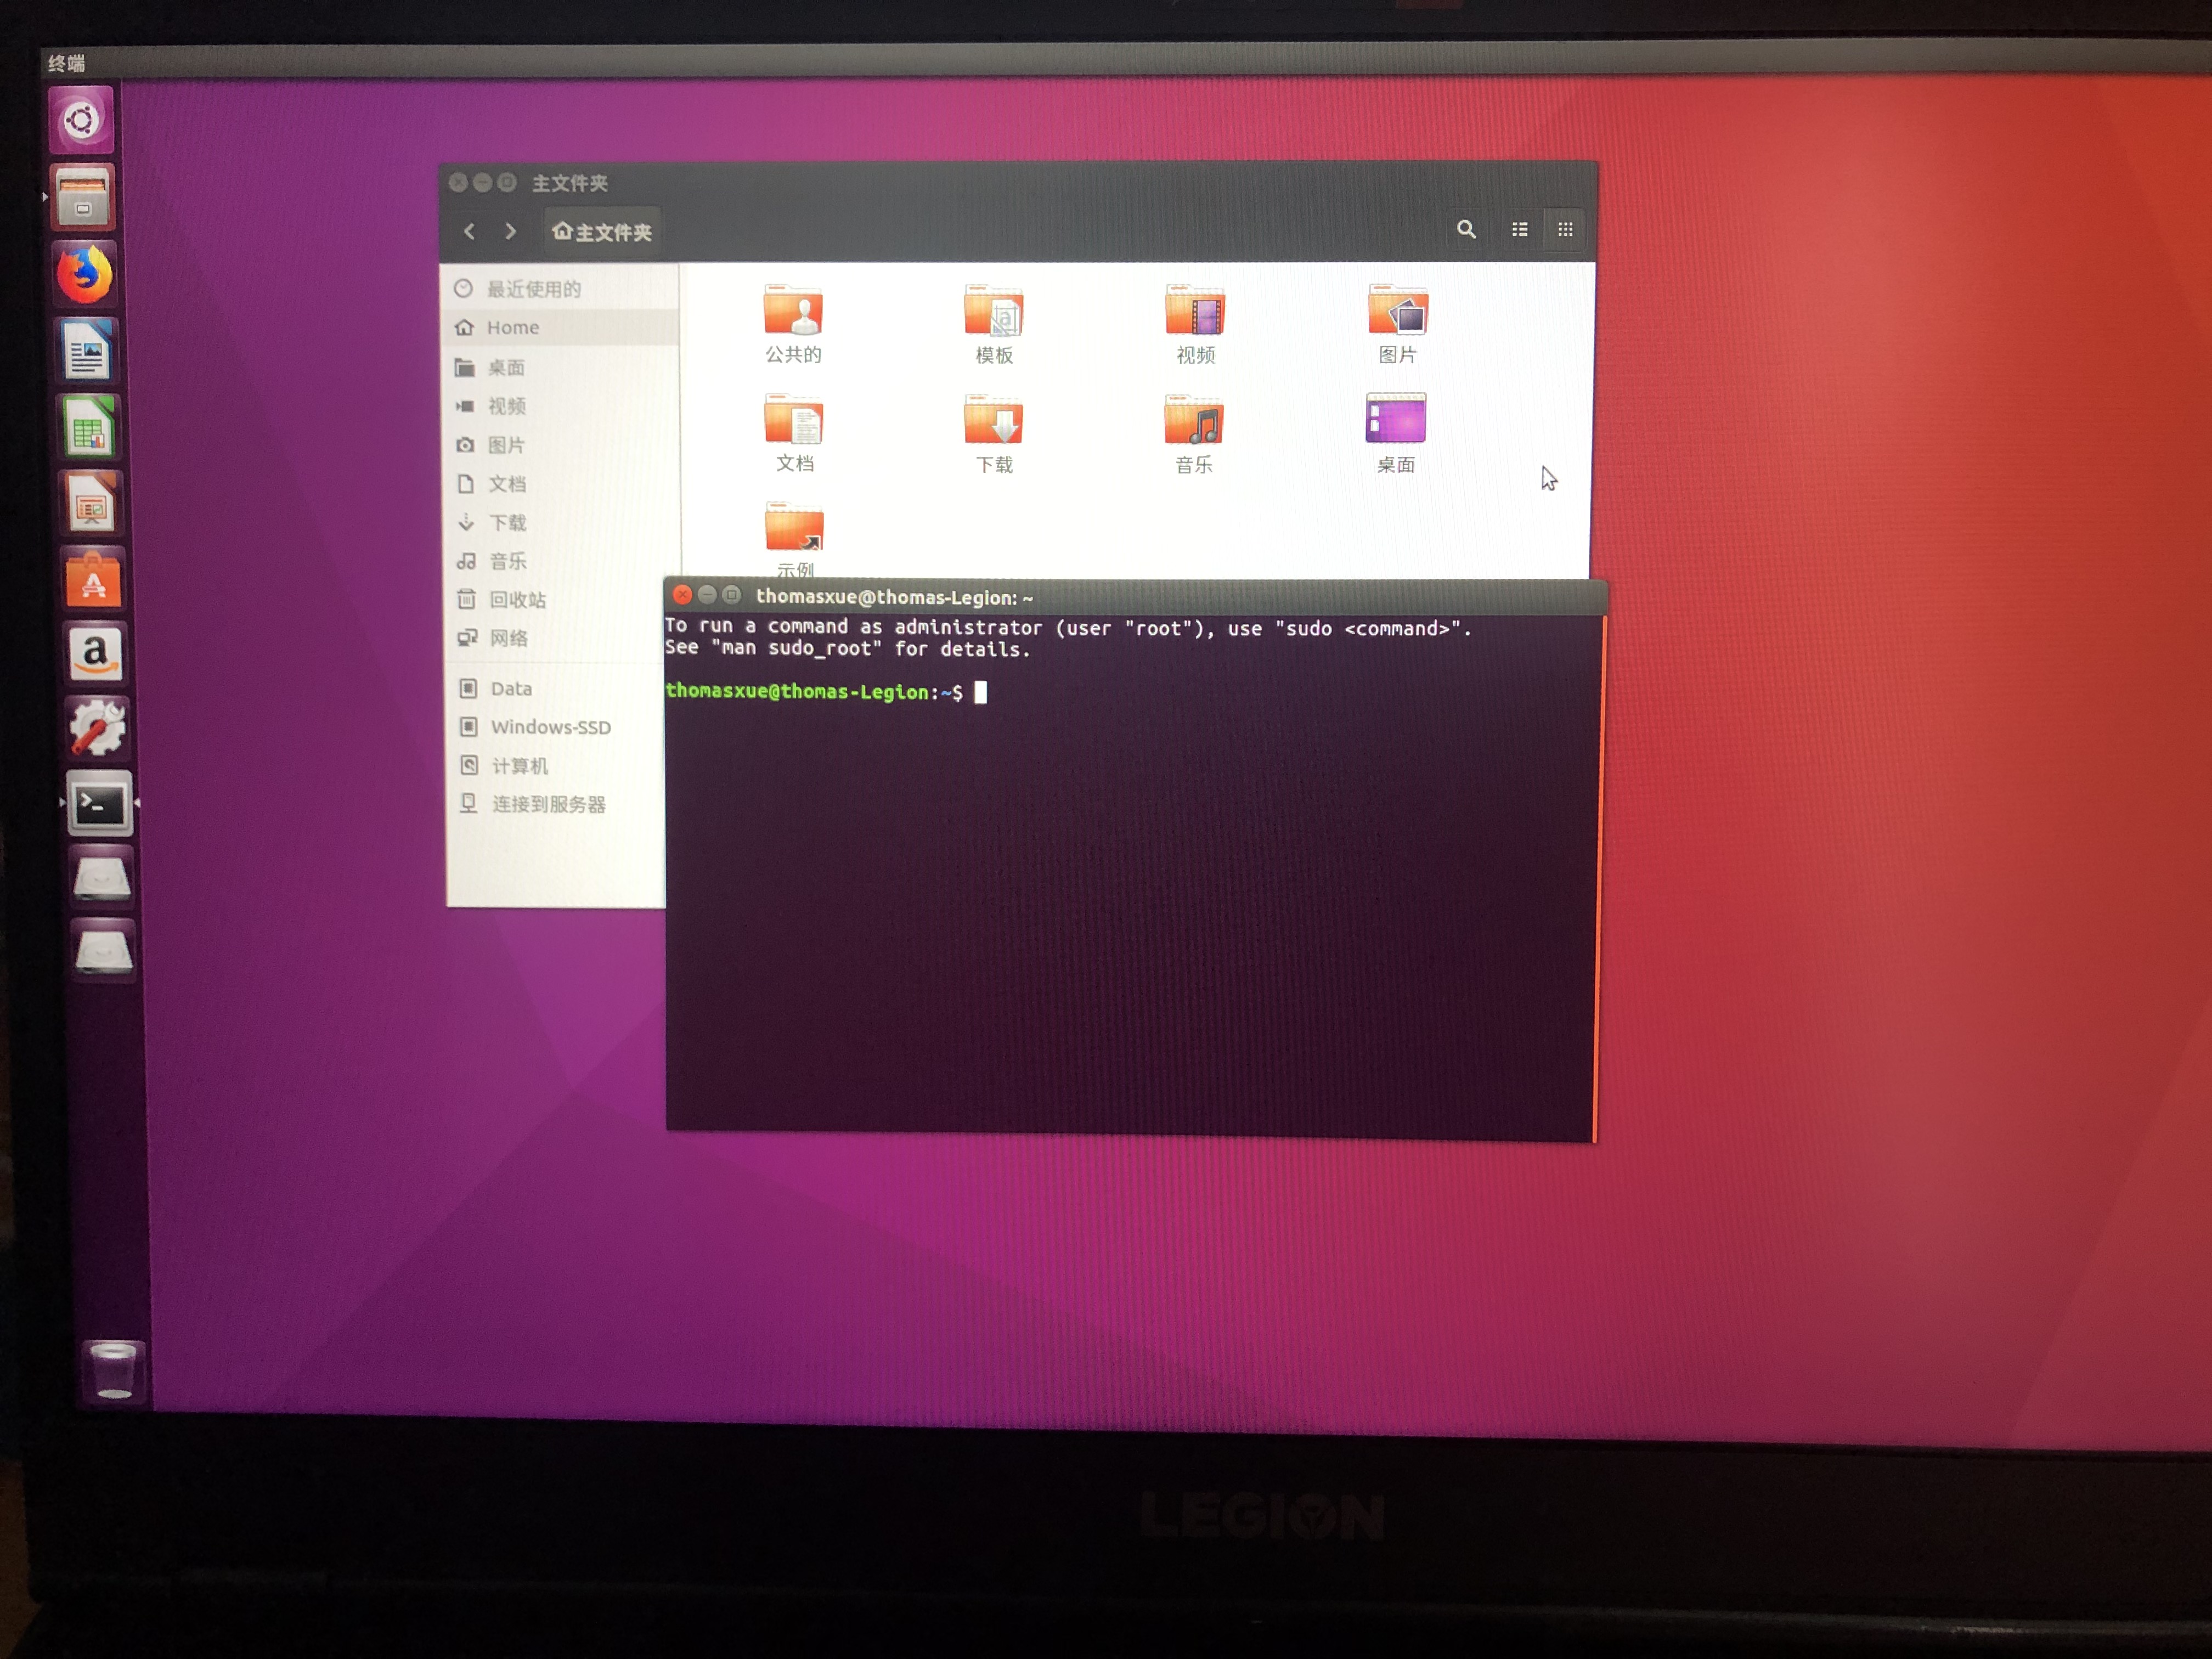Go back in the Files window
Viewport: 2212px width, 1659px height.
[469, 231]
